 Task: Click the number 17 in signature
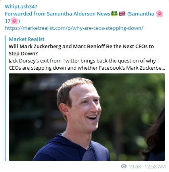click(x=8, y=21)
